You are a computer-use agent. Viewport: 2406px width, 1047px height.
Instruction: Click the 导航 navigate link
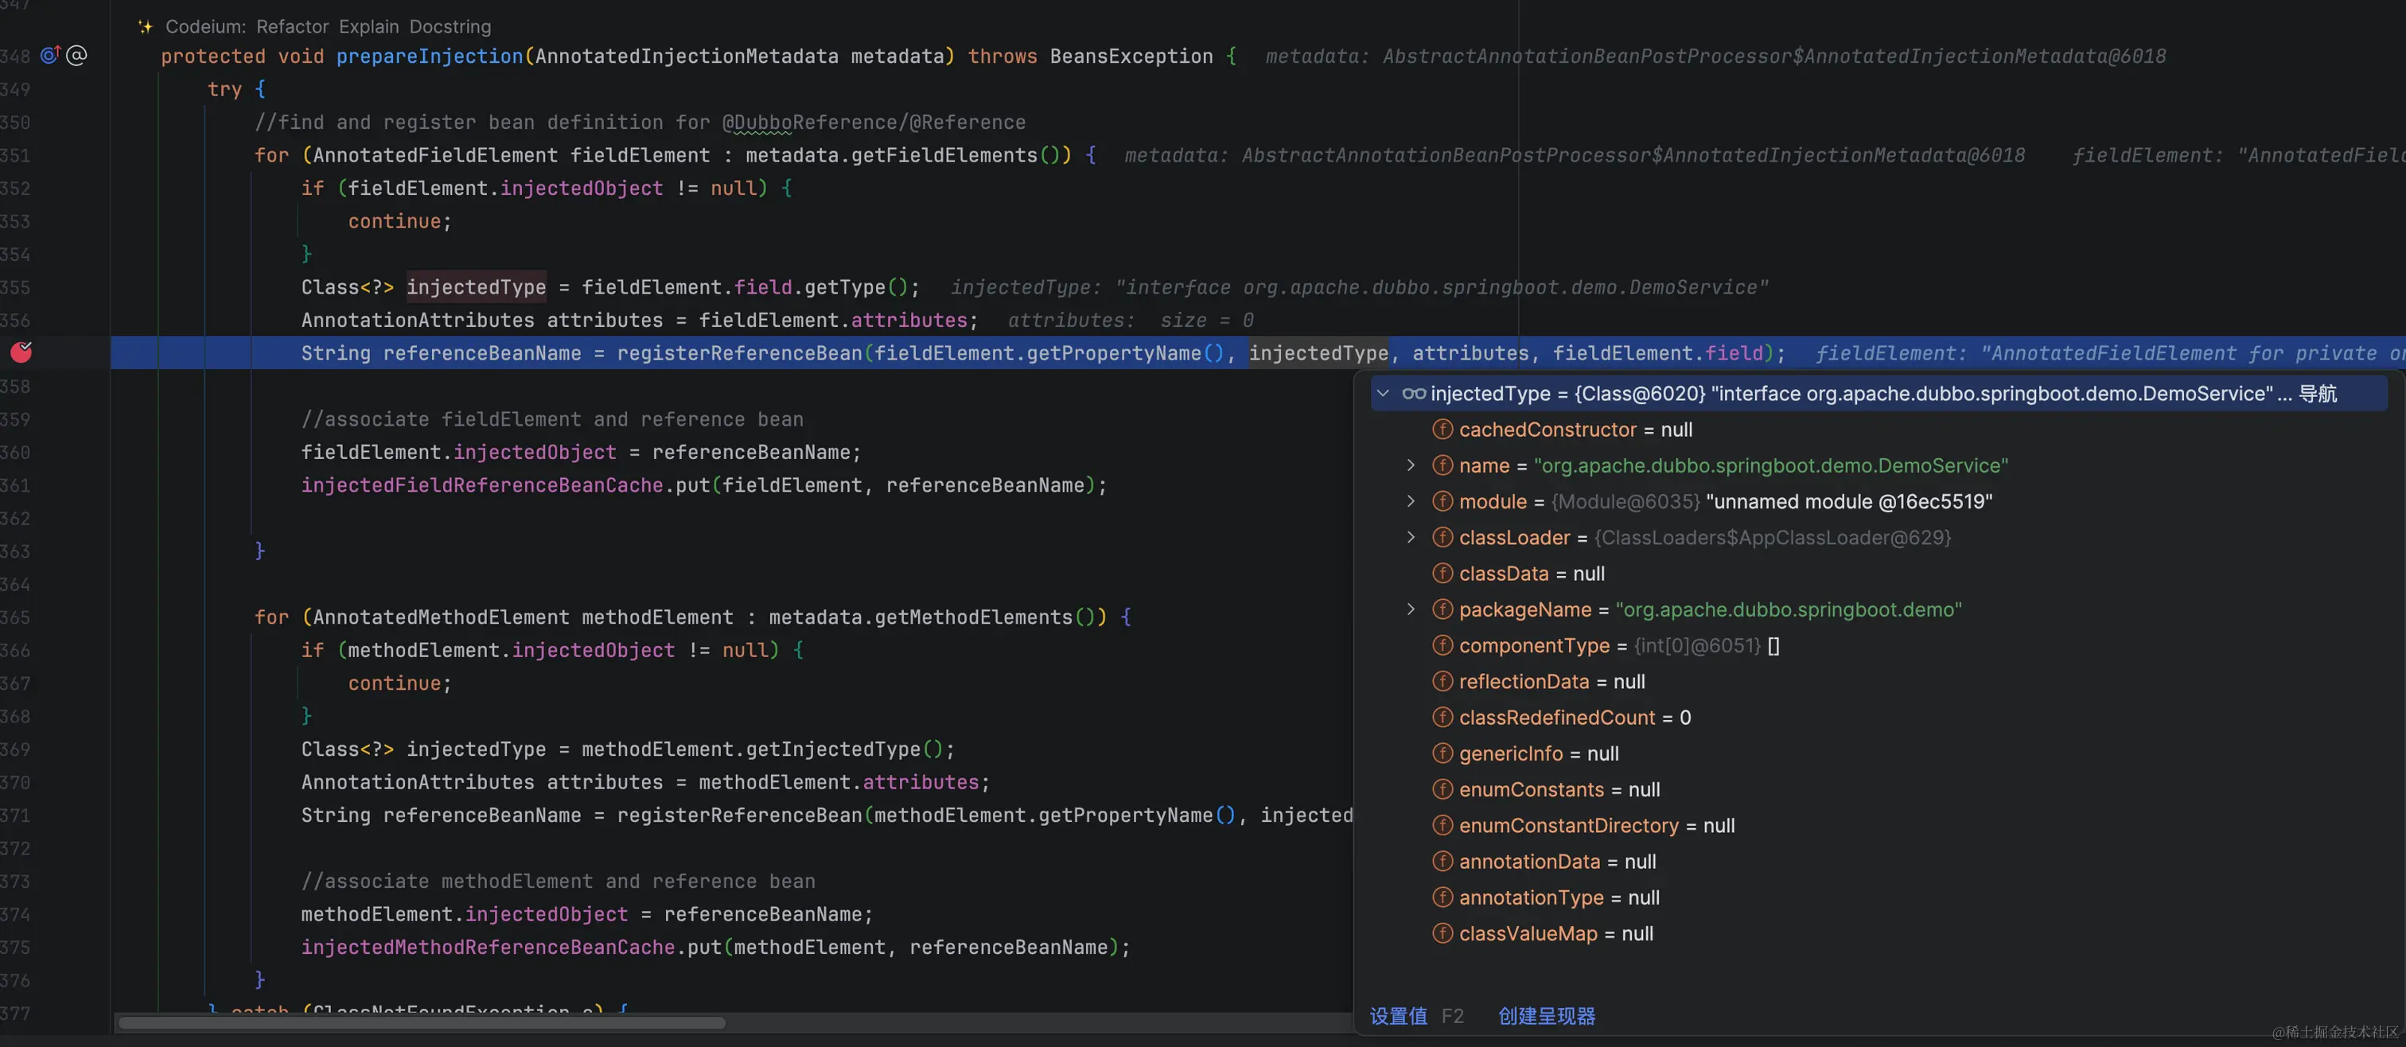2317,393
